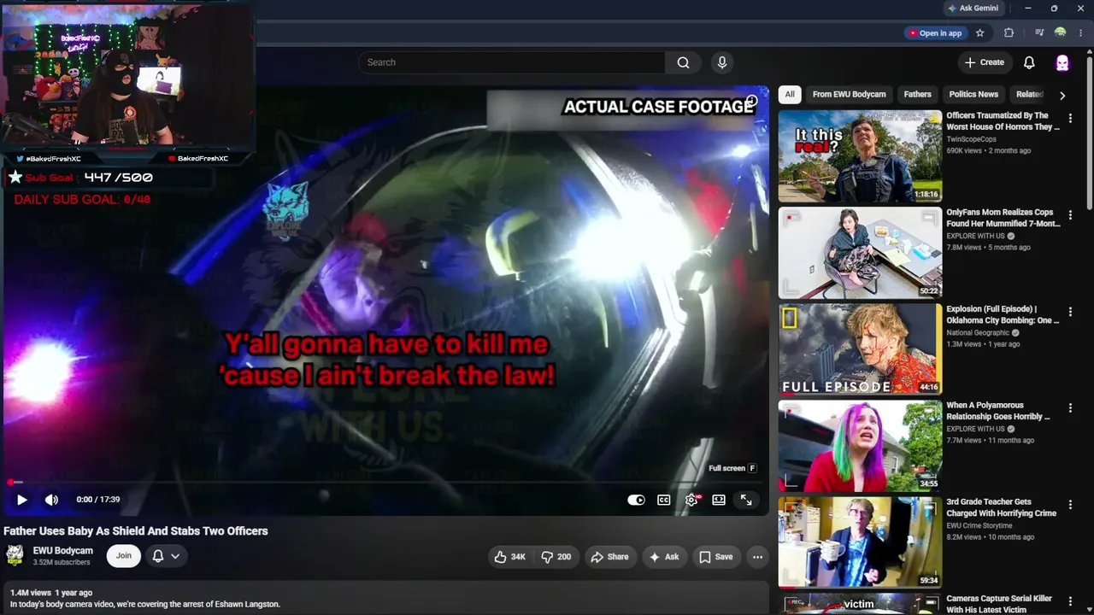Click Open in app in the address bar
This screenshot has height=615, width=1094.
click(934, 33)
